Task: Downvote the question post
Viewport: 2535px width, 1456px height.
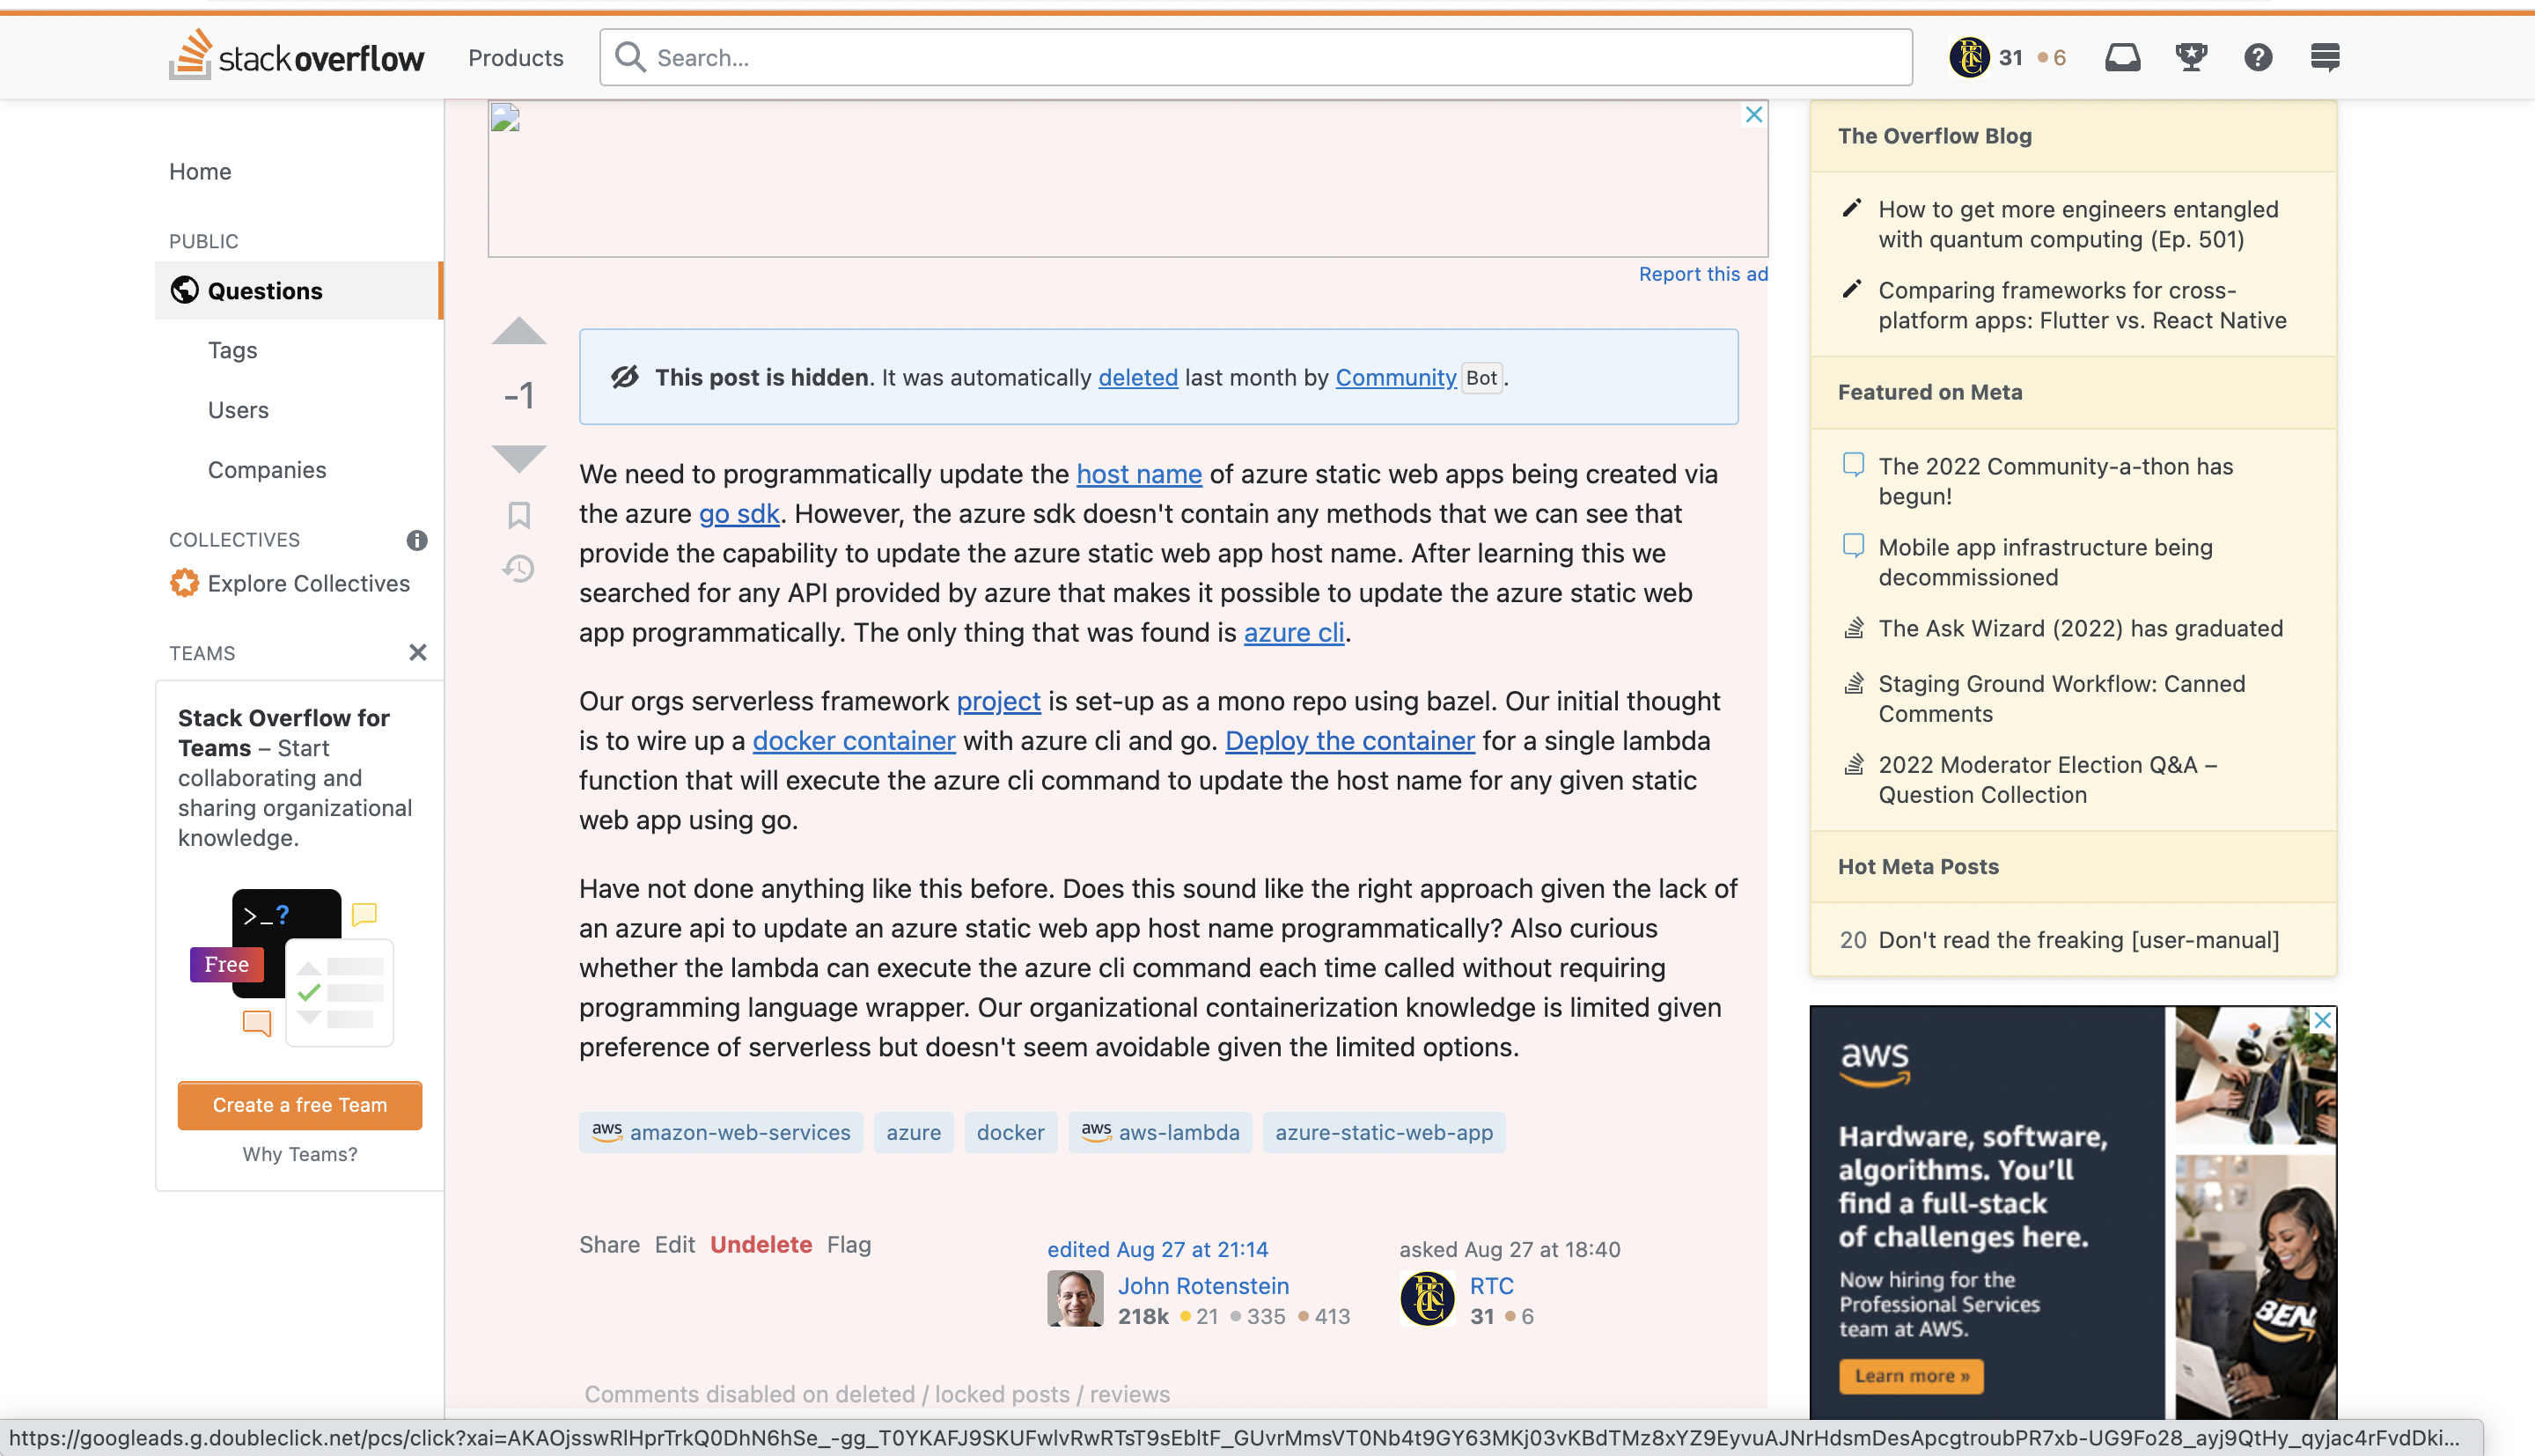Action: point(518,458)
